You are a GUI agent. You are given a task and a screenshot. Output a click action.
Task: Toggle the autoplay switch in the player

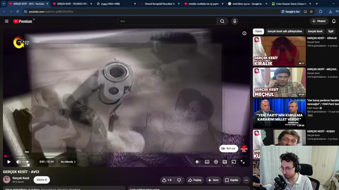[x=197, y=162]
